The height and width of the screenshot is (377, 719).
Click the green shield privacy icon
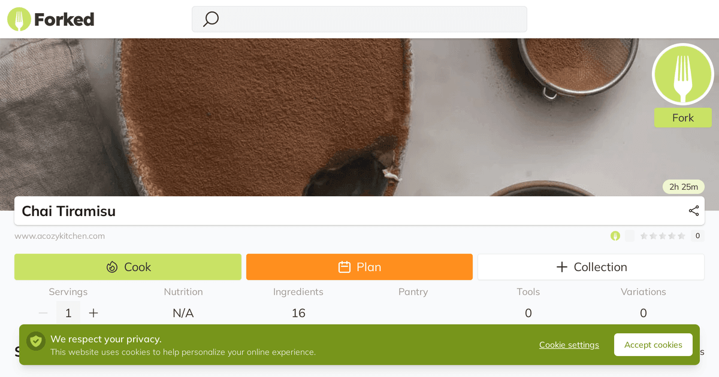tap(36, 341)
